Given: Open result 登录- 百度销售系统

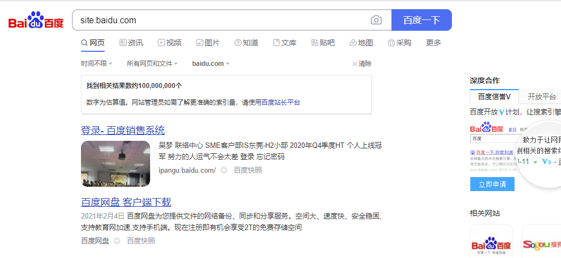Looking at the screenshot, I should tap(123, 130).
